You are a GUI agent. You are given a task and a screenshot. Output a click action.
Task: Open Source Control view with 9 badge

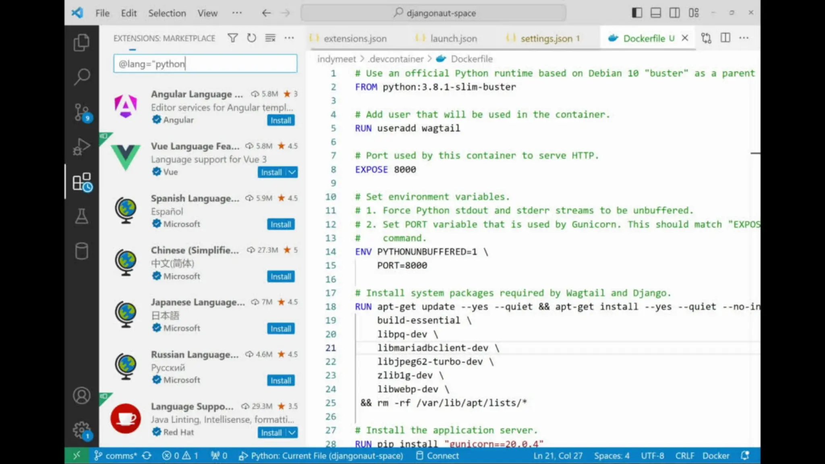(82, 112)
